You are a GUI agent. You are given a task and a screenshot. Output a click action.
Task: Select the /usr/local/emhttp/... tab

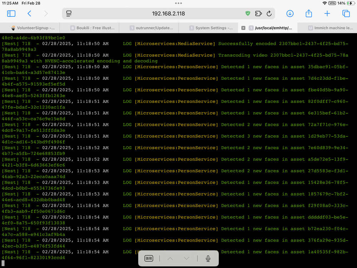[x=268, y=28]
